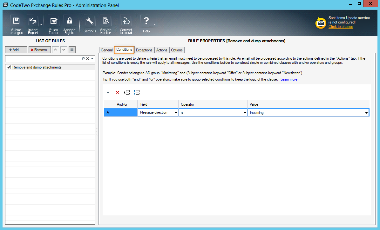Click the And/or cell of row A
380x230 pixels.
[x=125, y=112]
